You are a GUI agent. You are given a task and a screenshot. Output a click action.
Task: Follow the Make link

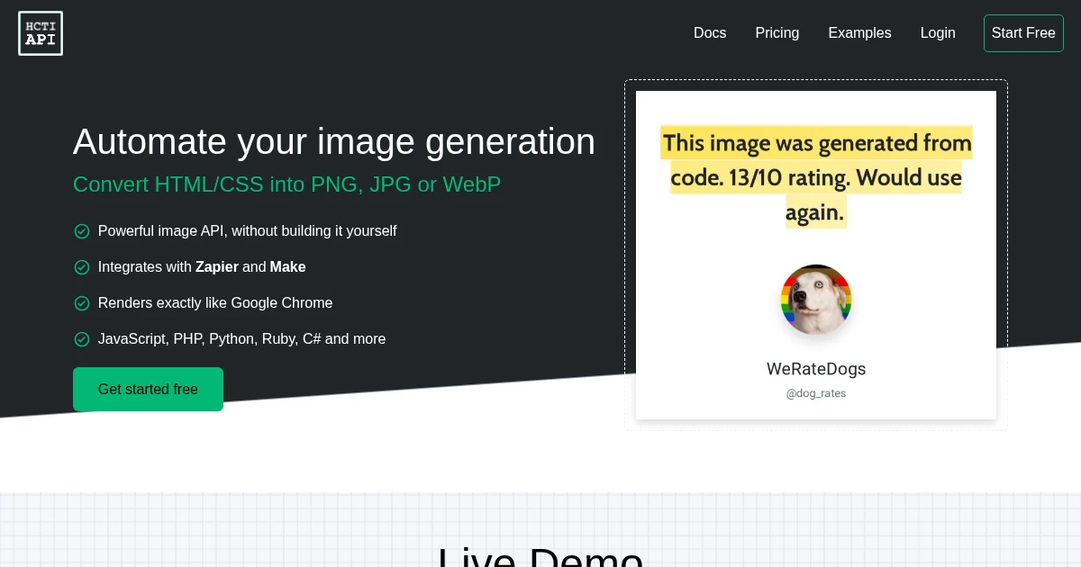288,267
